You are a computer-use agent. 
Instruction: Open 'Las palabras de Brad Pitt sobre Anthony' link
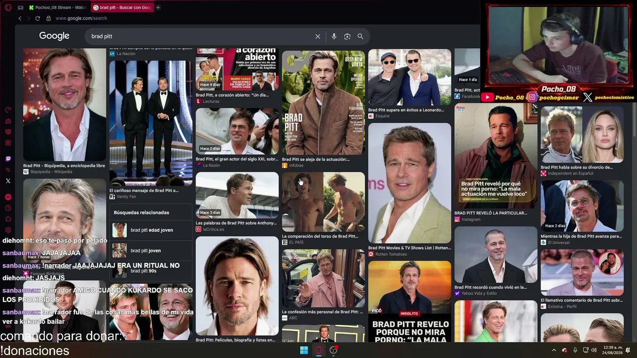point(236,223)
